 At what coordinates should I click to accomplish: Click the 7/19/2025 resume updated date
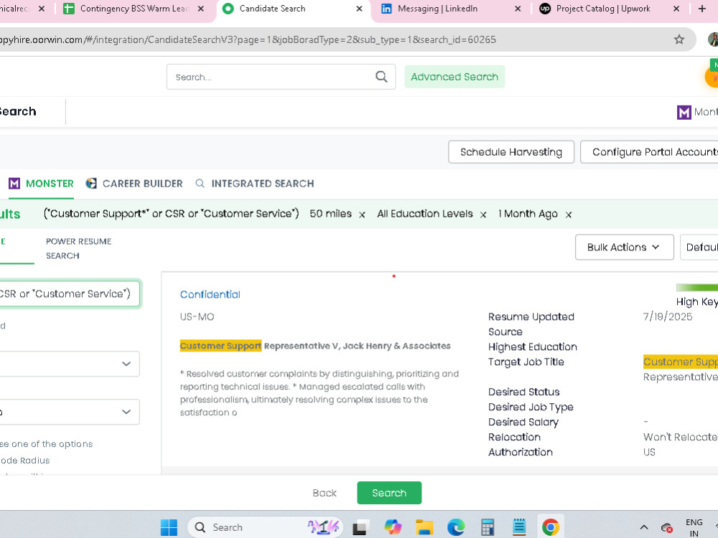(668, 316)
